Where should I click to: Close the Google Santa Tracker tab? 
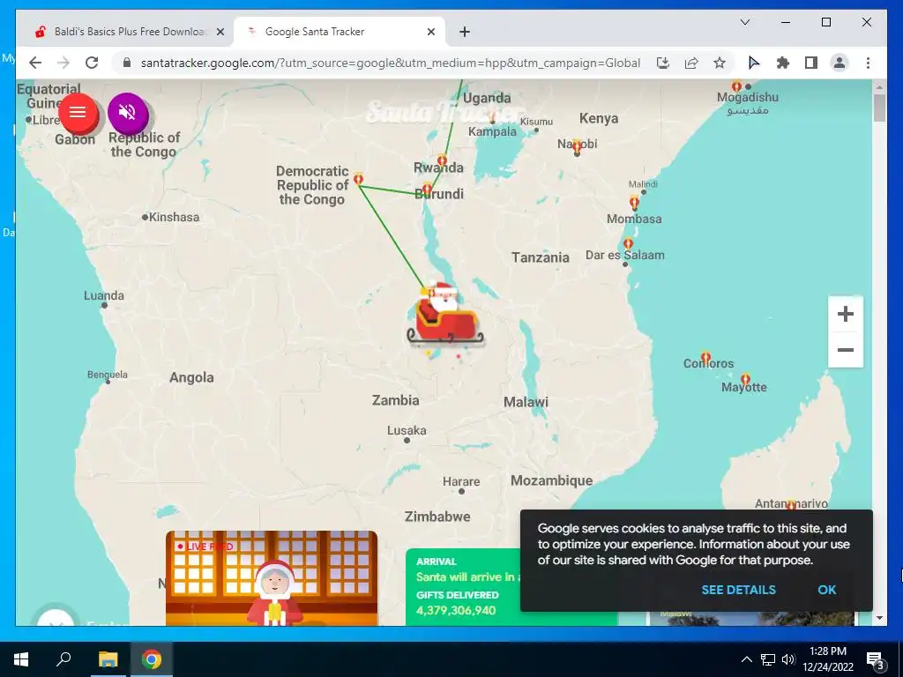point(430,33)
